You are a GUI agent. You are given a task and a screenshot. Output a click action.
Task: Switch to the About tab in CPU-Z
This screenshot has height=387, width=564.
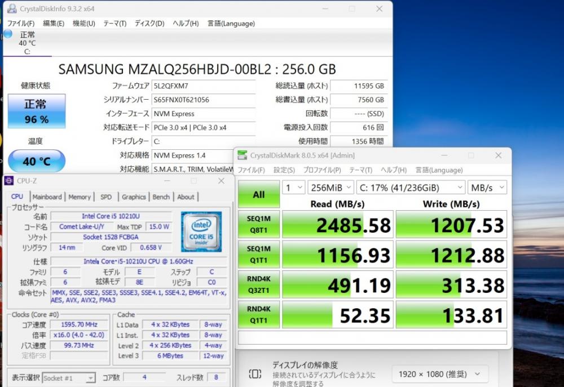click(x=186, y=197)
